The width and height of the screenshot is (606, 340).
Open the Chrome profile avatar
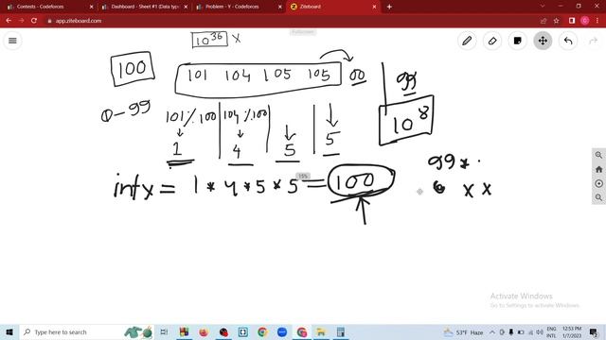point(585,21)
